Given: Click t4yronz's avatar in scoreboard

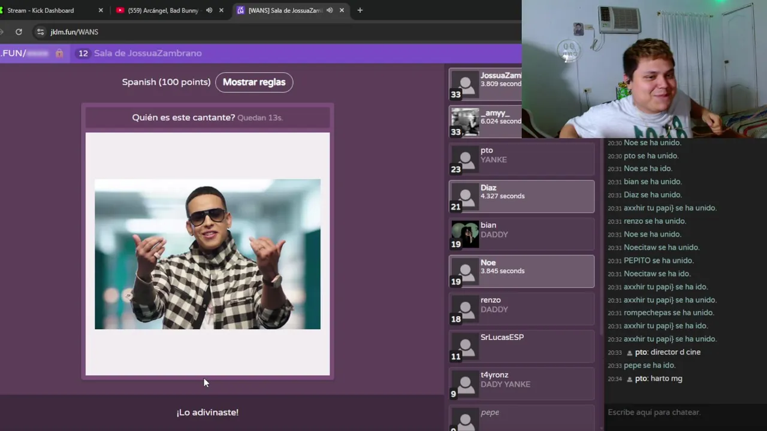Looking at the screenshot, I should (x=465, y=384).
